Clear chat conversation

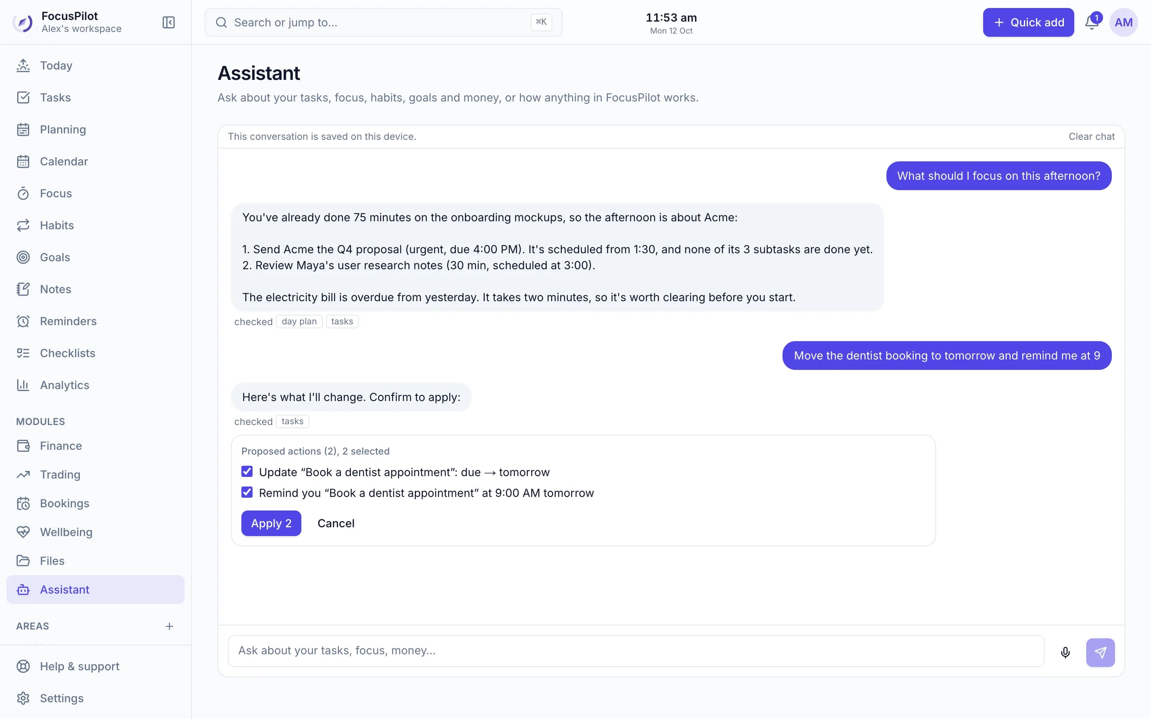[x=1091, y=137]
